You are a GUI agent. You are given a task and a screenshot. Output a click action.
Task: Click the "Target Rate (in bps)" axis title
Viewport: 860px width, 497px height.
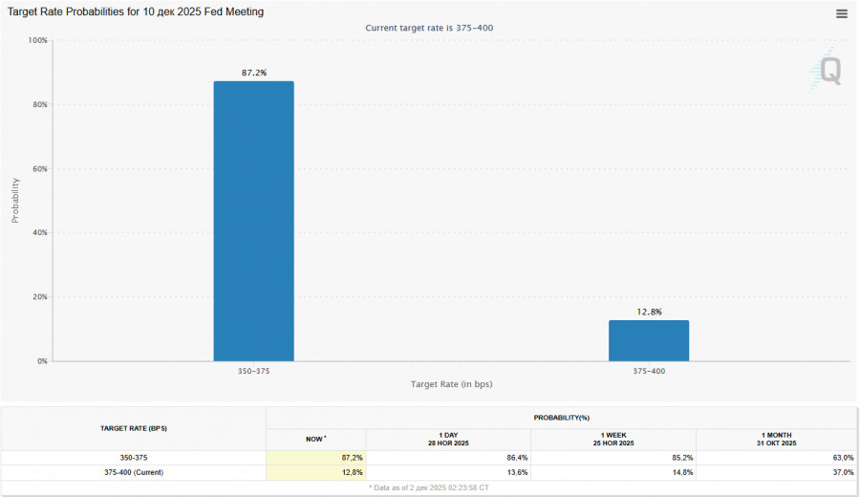point(451,384)
